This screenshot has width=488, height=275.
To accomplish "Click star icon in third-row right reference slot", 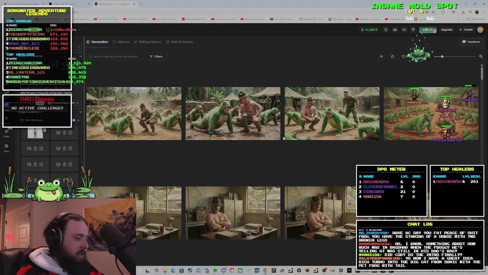I will 64,164.
